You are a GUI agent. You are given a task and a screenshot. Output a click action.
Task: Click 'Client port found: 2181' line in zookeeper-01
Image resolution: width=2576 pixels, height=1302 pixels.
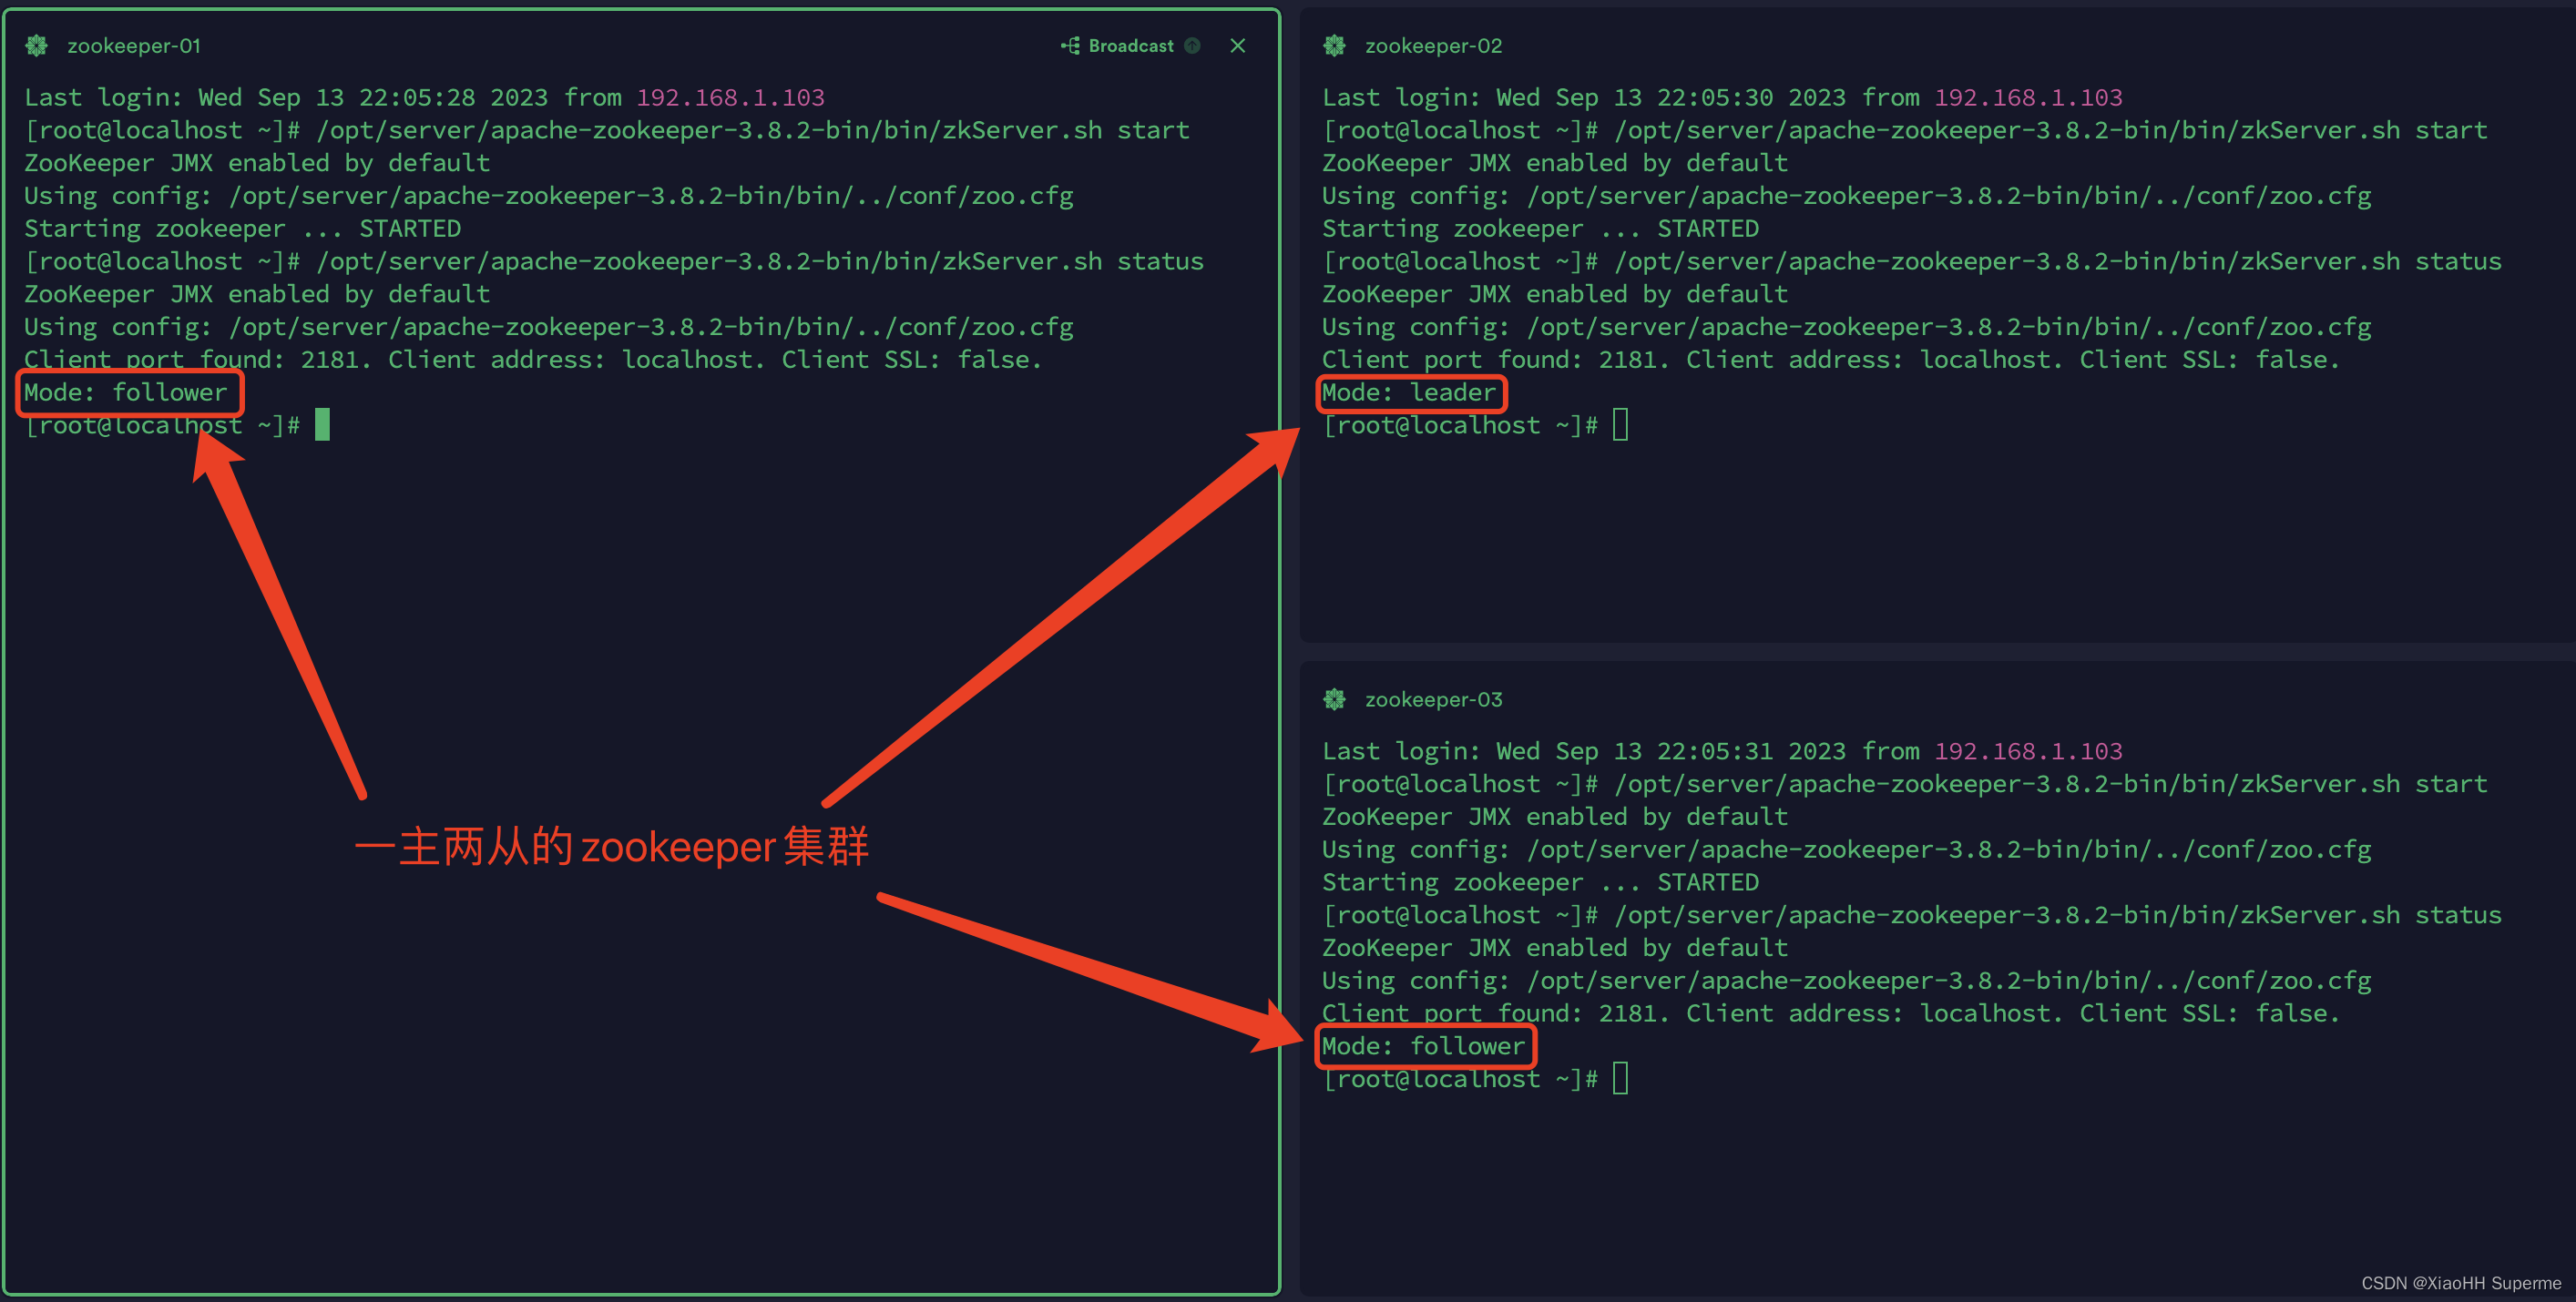tap(534, 360)
